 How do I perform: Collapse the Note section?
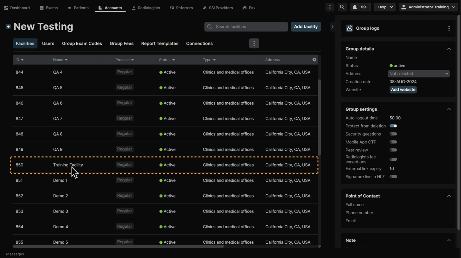tap(449, 240)
